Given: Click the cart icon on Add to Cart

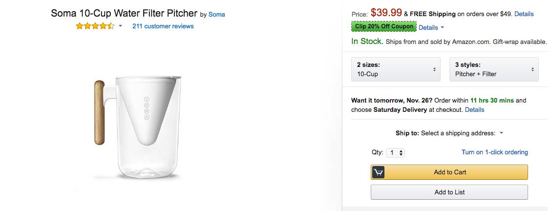Looking at the screenshot, I should point(379,172).
